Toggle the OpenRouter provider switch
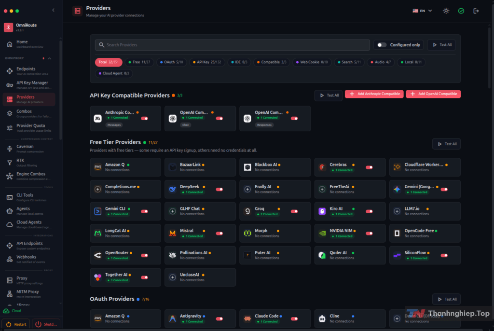494x331 pixels. coord(145,256)
